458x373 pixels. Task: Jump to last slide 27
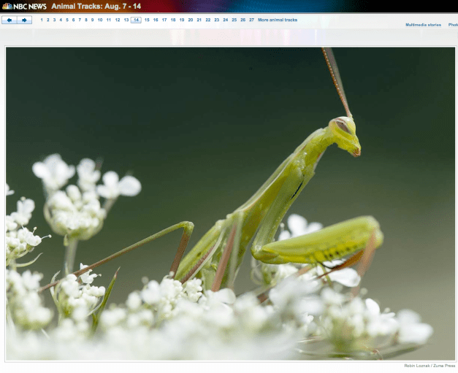tap(251, 20)
